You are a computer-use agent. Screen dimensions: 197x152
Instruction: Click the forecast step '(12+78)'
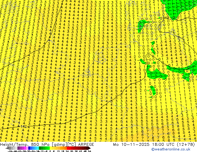pyautogui.click(x=186, y=145)
